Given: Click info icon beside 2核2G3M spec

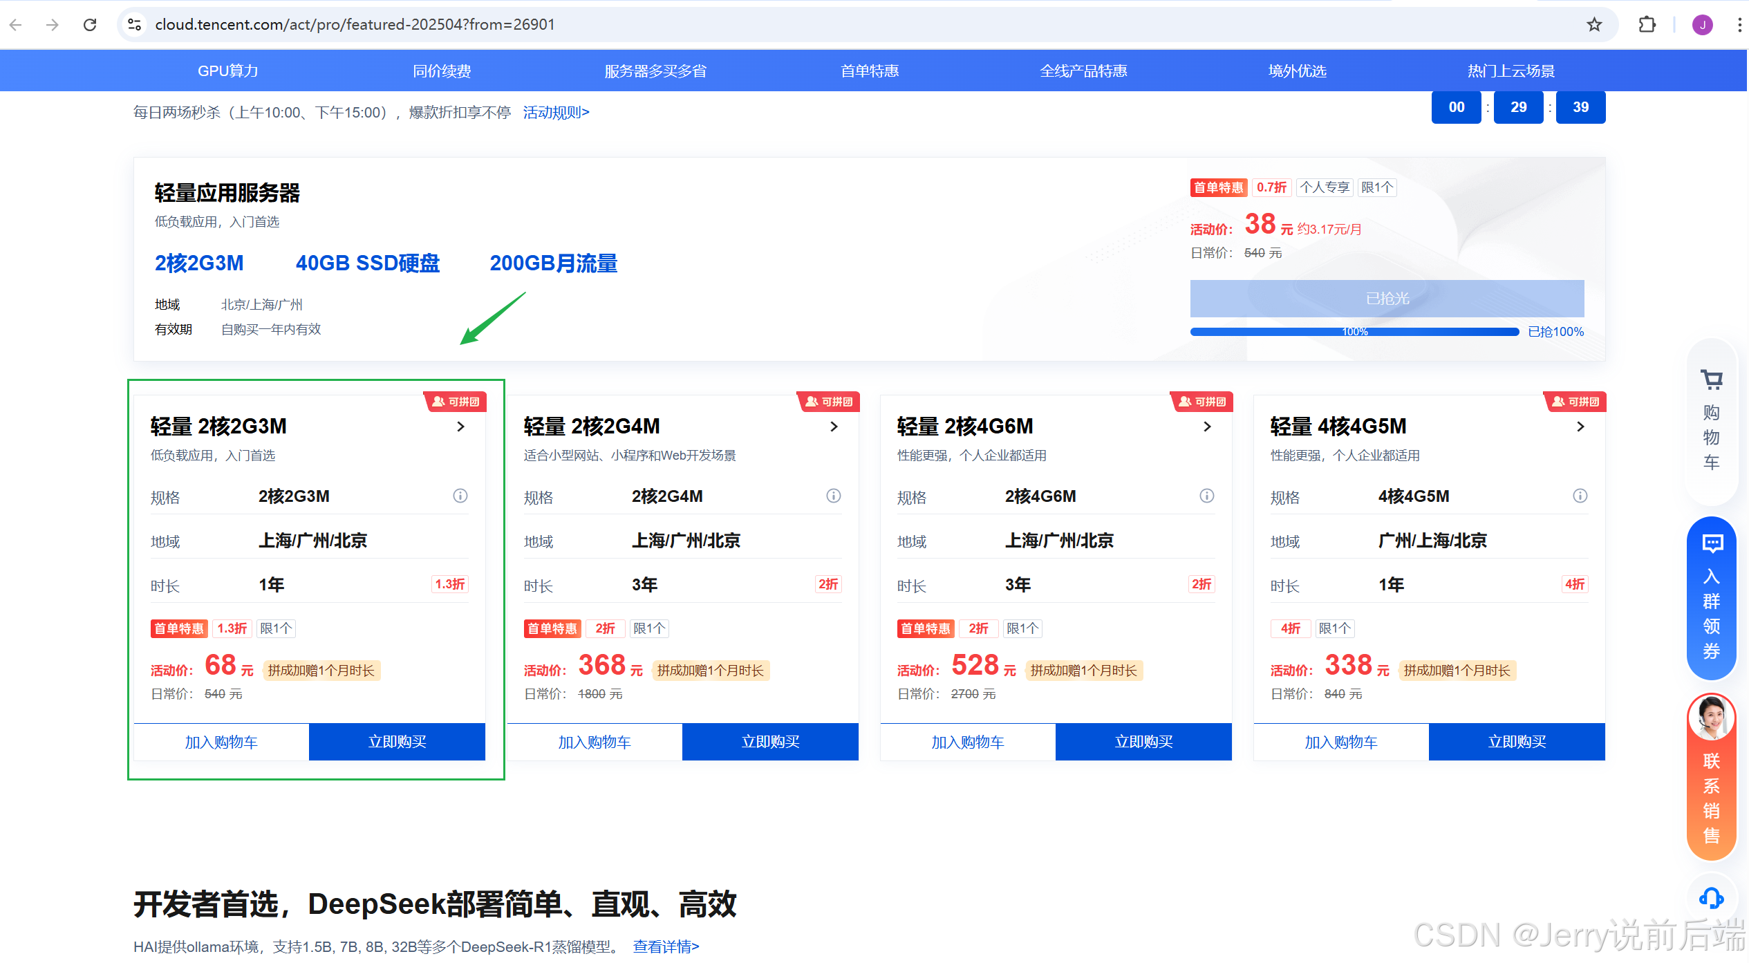Looking at the screenshot, I should coord(460,496).
